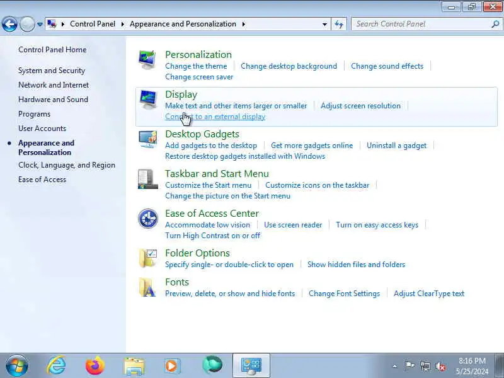Click the Control Panel taskbar button
The image size is (504, 378).
(x=251, y=365)
